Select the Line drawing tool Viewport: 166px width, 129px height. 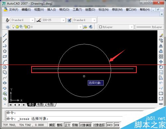coord(5,35)
